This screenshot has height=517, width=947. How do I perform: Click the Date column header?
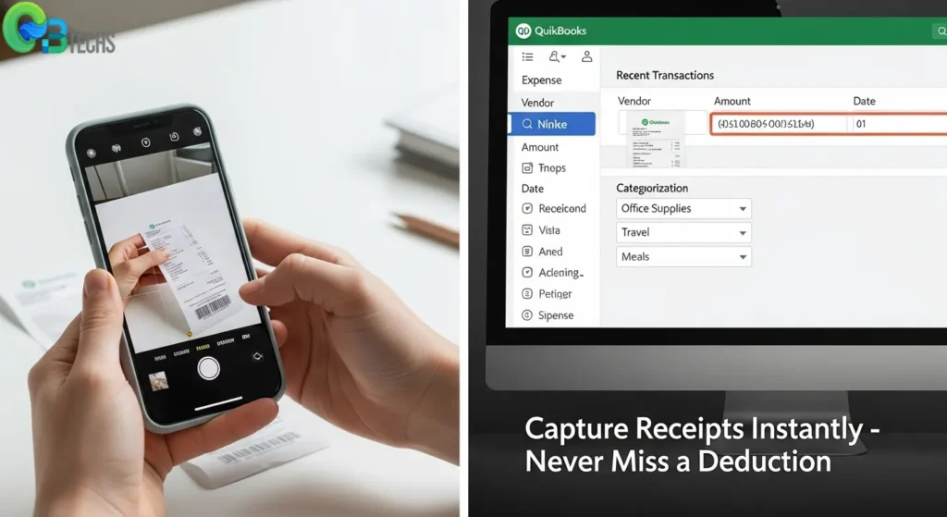click(x=865, y=101)
